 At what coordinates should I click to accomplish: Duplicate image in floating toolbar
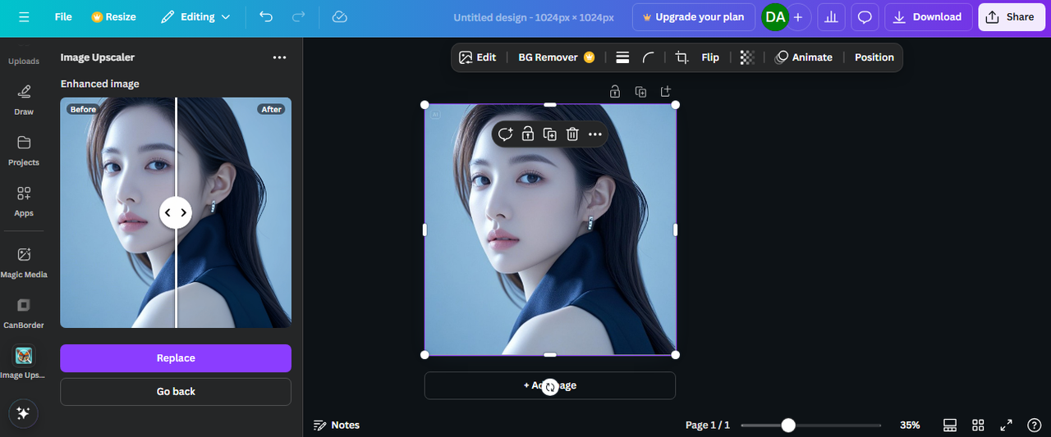pyautogui.click(x=550, y=134)
